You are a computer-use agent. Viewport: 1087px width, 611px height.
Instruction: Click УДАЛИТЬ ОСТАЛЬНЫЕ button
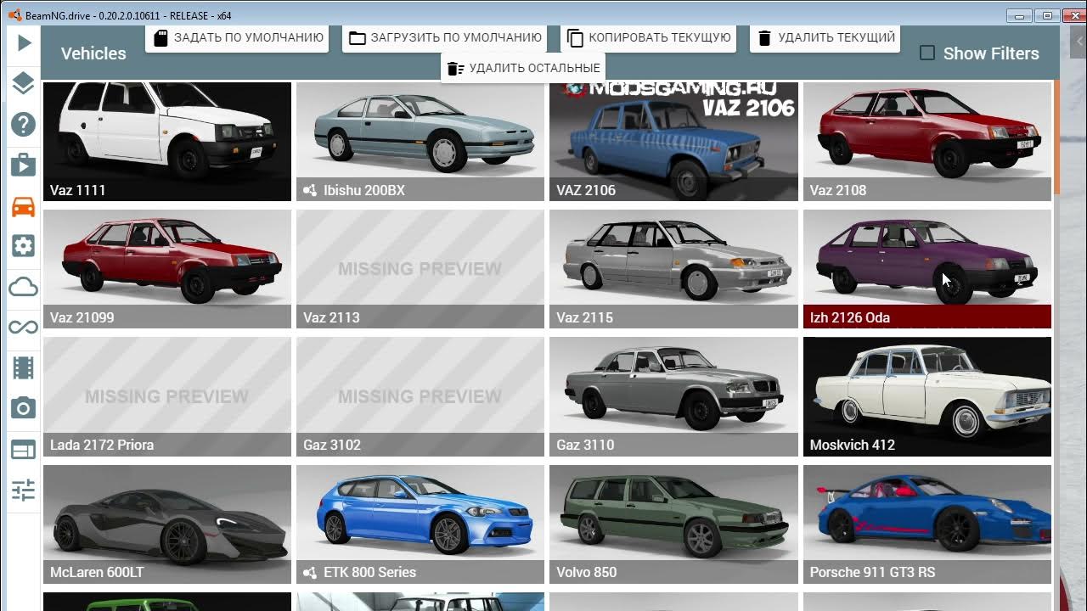(x=523, y=68)
